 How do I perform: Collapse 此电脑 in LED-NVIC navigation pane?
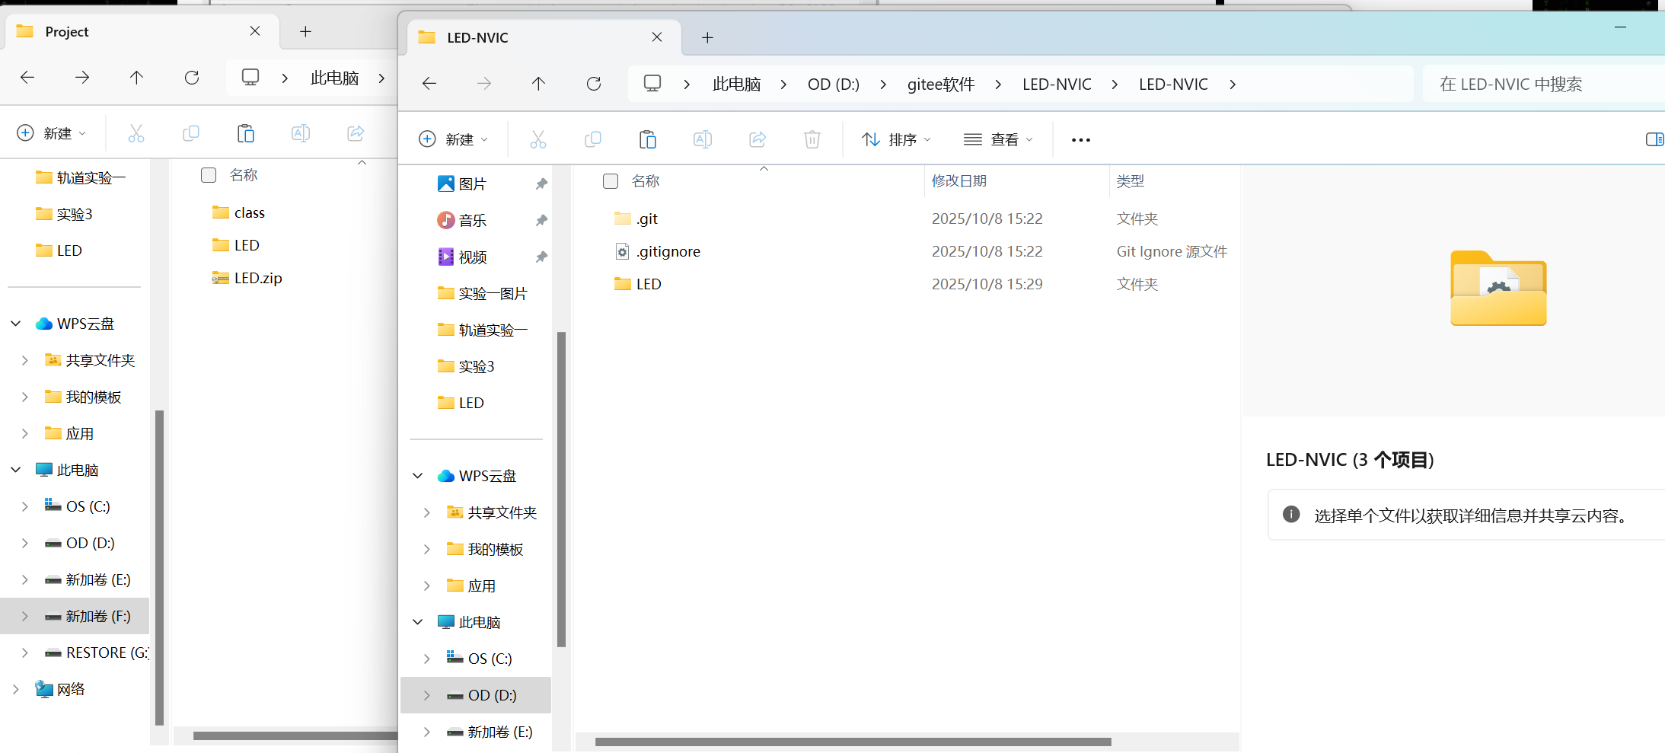coord(418,622)
